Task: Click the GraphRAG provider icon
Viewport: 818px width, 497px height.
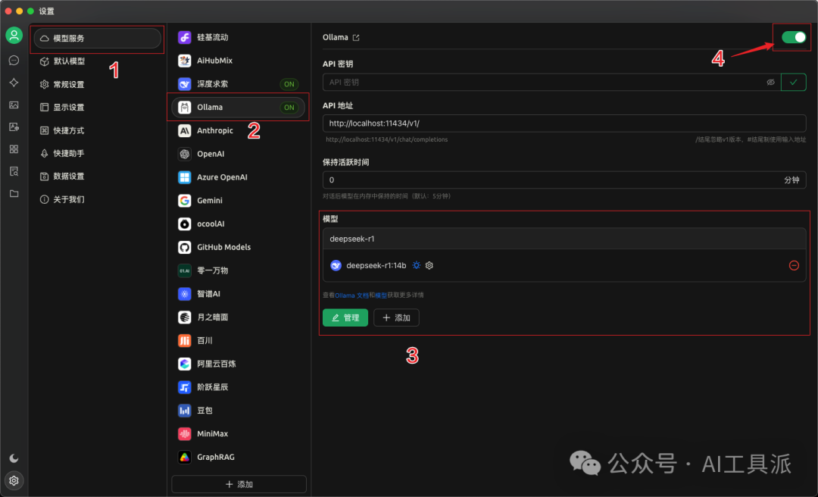Action: (185, 457)
